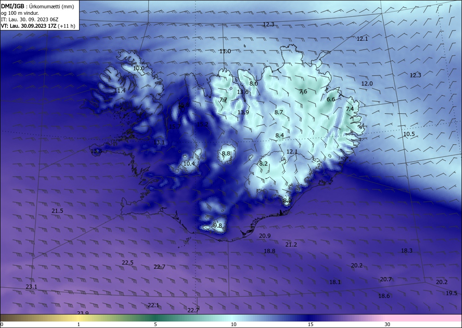Select the 22.1 value label

(153, 306)
